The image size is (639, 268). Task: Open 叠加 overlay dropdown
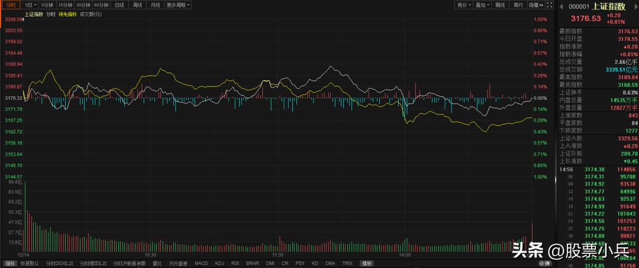point(482,5)
